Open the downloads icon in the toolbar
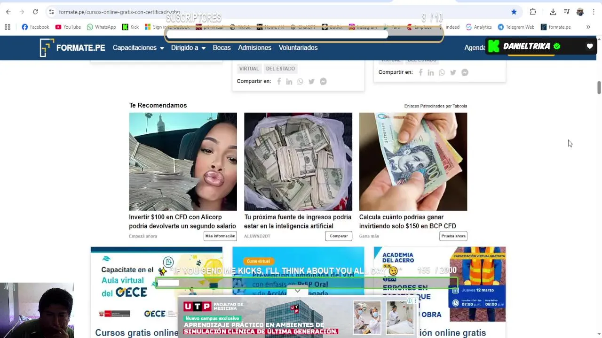 [x=553, y=12]
